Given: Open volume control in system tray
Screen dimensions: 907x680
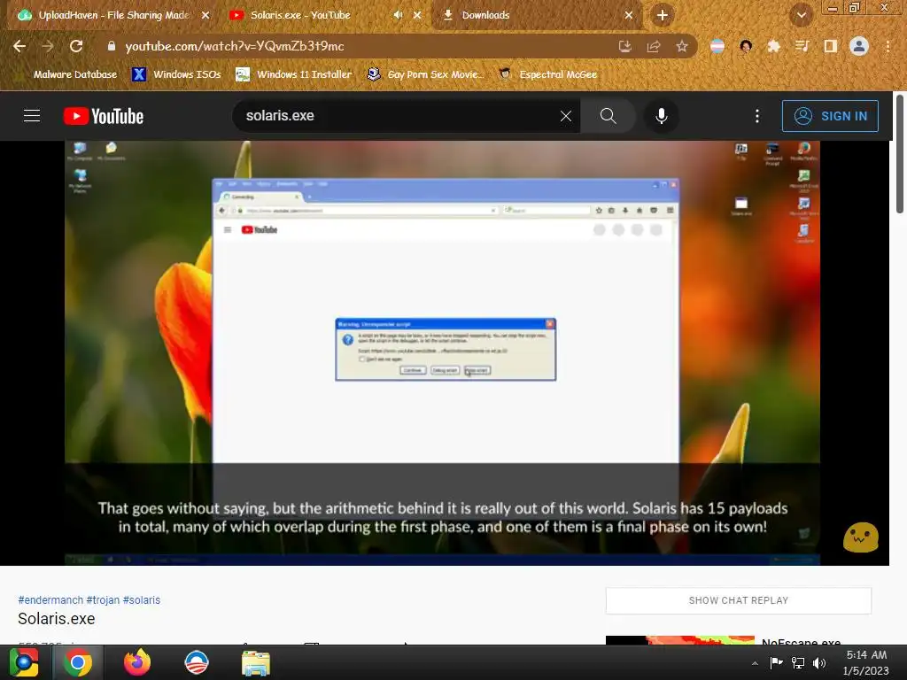Looking at the screenshot, I should [819, 663].
